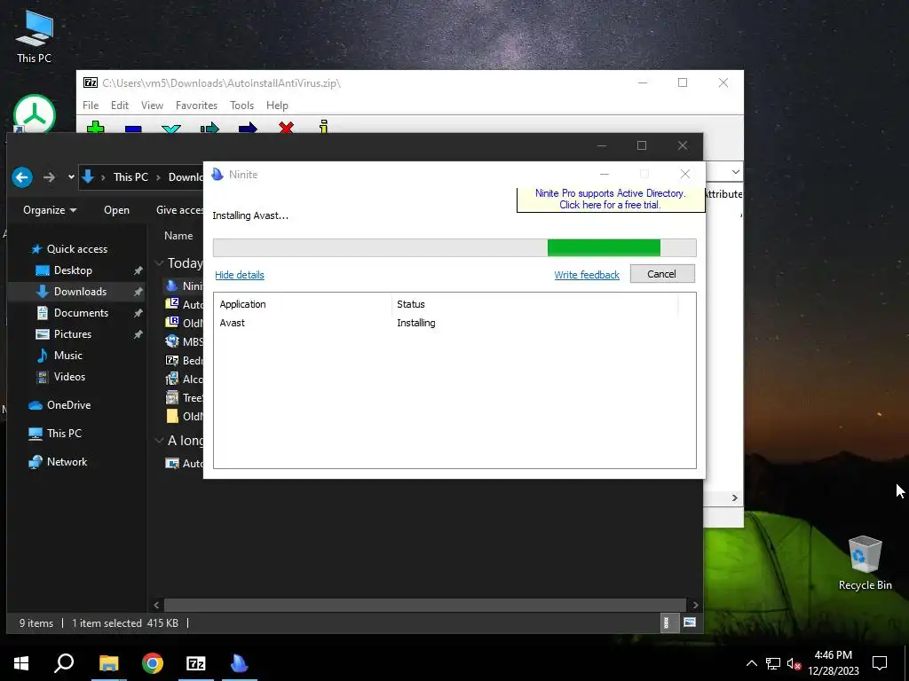Select Quick access in navigation pane
The height and width of the screenshot is (681, 909).
point(76,249)
